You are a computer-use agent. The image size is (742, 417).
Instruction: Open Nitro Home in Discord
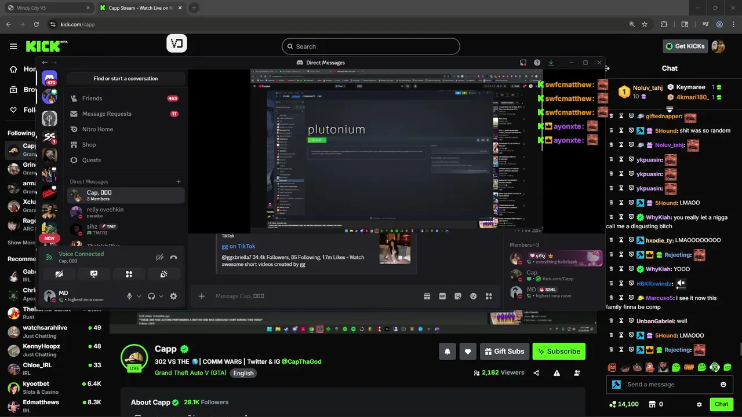click(126, 129)
